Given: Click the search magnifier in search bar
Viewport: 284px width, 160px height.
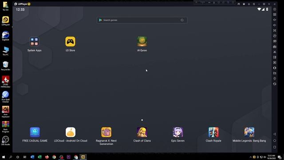Looking at the screenshot, I should tap(182, 20).
